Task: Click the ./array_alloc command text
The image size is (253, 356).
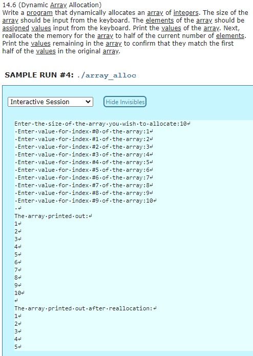Action: tap(107, 75)
